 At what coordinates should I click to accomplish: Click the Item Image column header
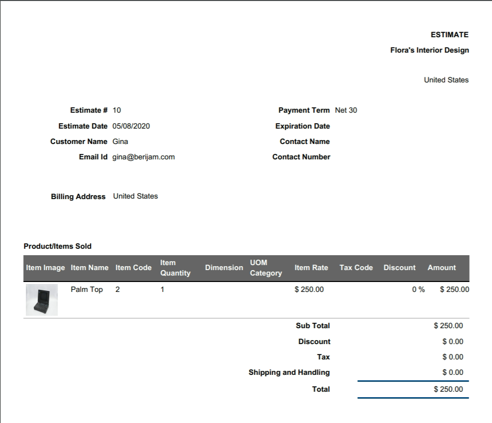[45, 268]
